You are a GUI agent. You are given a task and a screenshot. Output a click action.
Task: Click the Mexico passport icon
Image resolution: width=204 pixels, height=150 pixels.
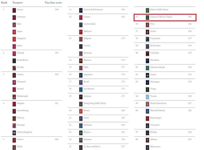click(81, 133)
